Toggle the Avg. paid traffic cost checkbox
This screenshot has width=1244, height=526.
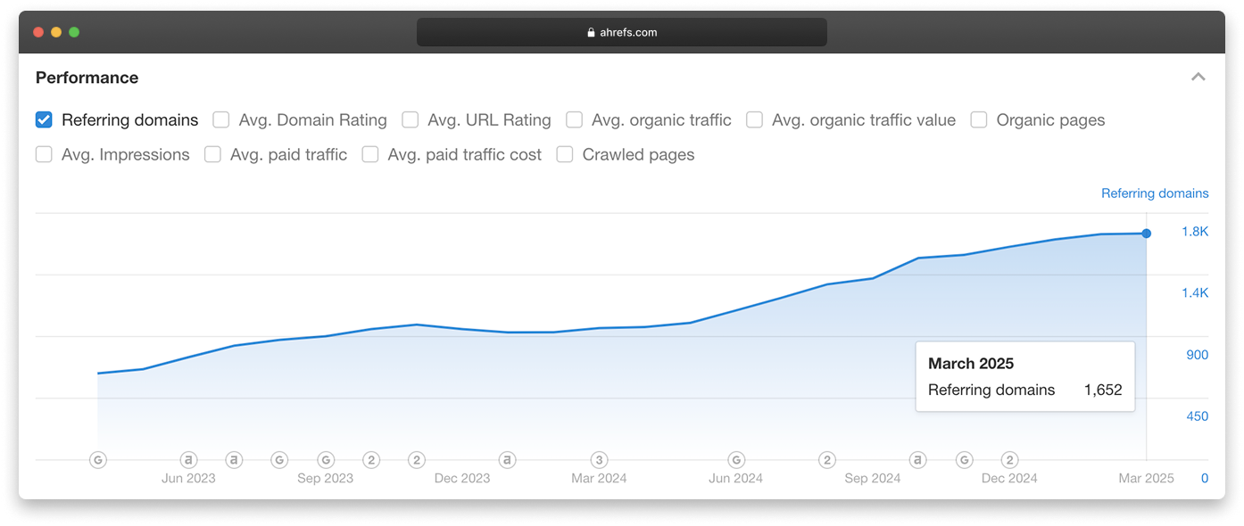[x=370, y=154]
